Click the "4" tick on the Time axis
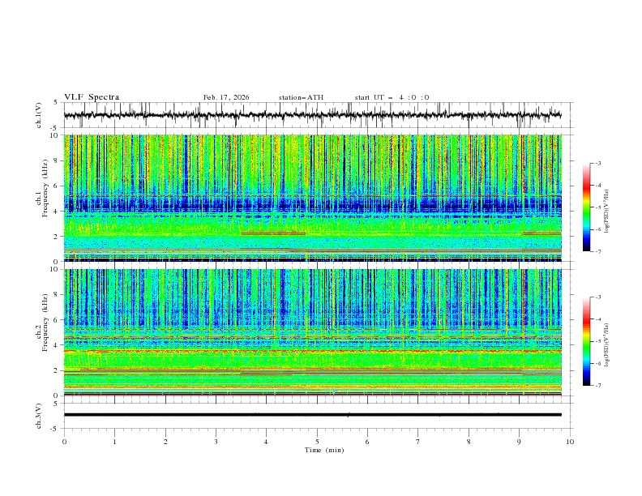Viewport: 642px width, 496px height. coord(266,442)
